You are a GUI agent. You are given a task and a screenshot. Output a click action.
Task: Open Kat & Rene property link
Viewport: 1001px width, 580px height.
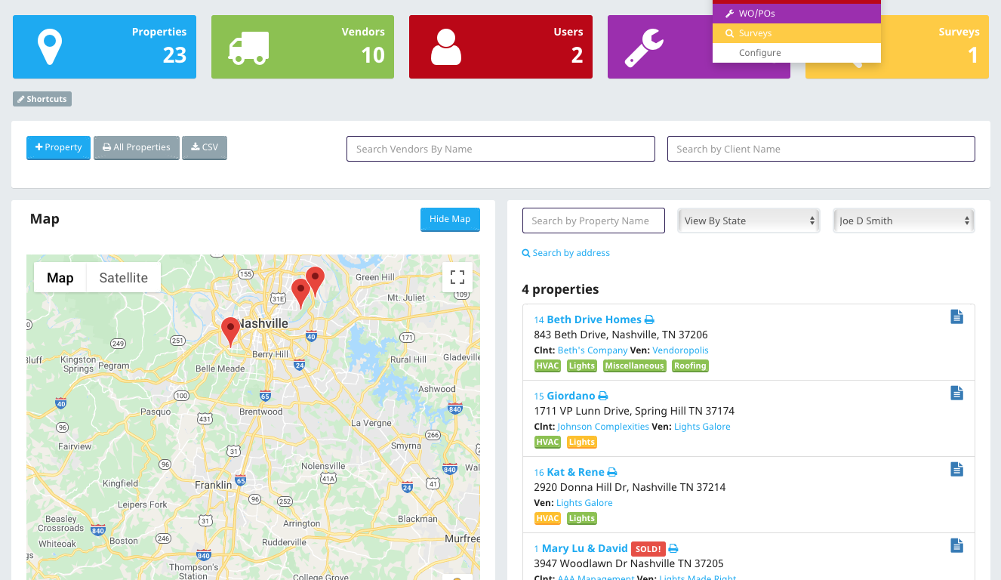[575, 472]
